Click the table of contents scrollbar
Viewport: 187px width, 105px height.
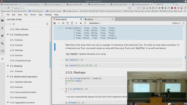(50, 55)
